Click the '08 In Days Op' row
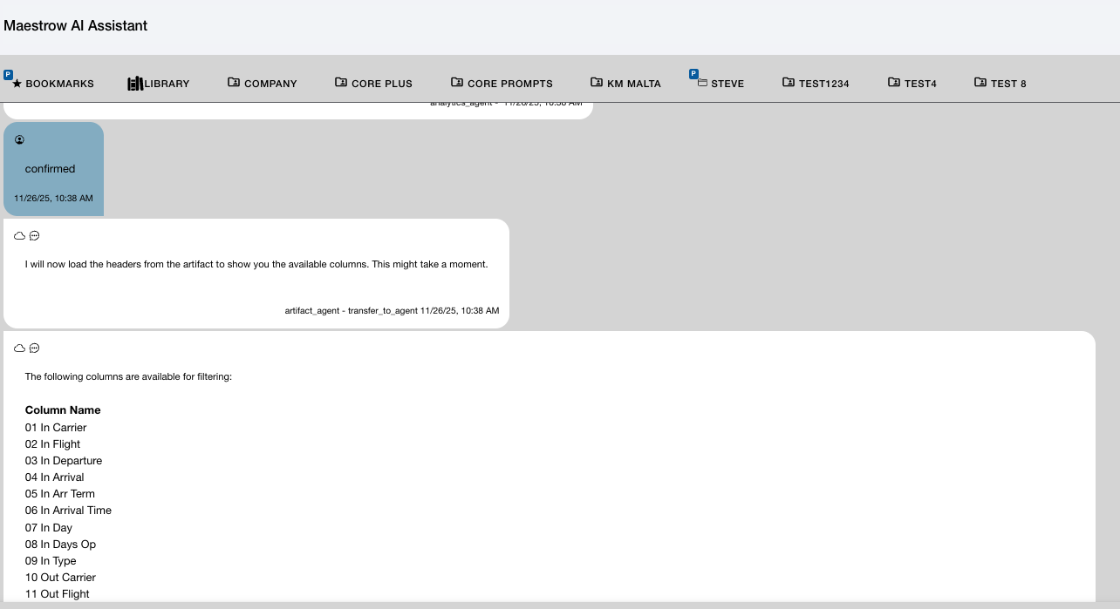Viewport: 1120px width, 609px height. click(x=61, y=545)
